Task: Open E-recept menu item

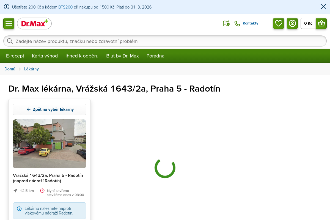Action: (x=15, y=56)
